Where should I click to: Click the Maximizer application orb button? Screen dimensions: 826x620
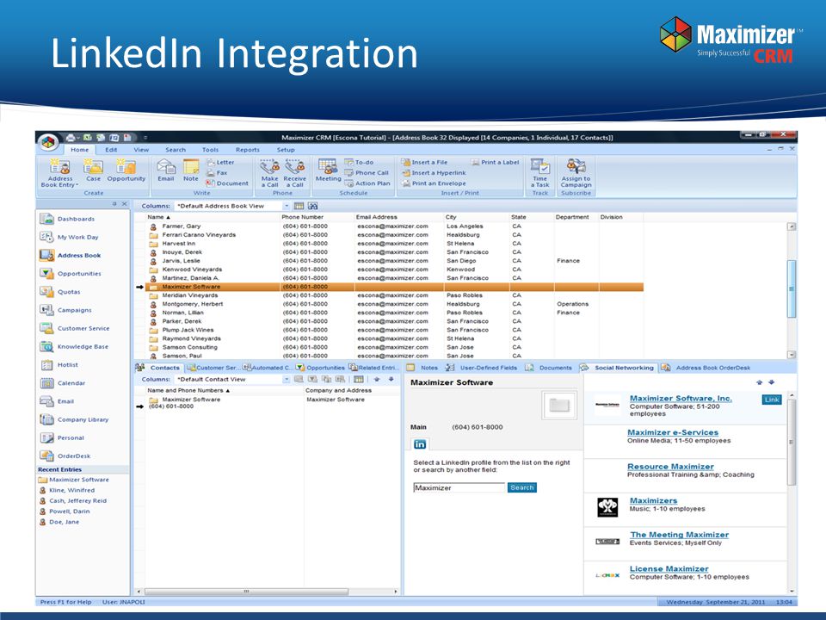[48, 142]
